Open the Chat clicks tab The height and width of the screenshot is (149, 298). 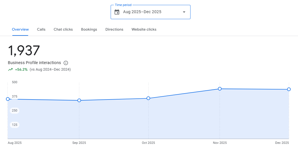[x=63, y=29]
